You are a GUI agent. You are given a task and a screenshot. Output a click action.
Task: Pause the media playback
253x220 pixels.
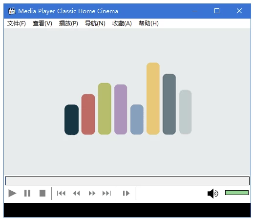[27, 193]
